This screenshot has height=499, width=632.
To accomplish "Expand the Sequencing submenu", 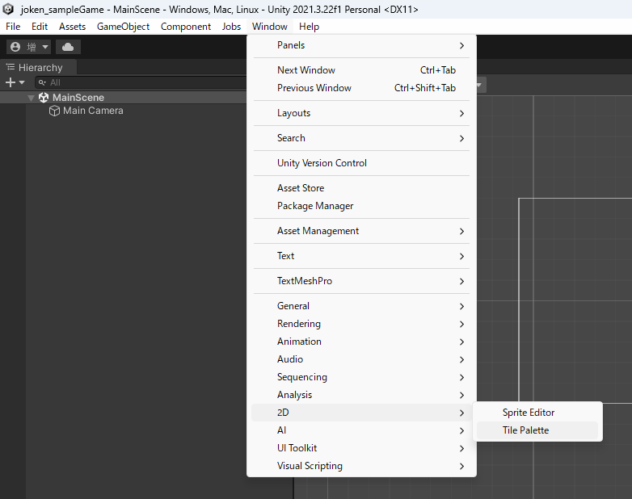I will click(x=361, y=377).
